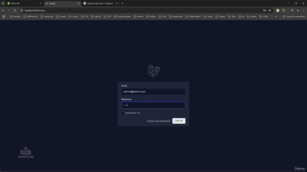Open the Extensions puzzle menu

pos(283,11)
